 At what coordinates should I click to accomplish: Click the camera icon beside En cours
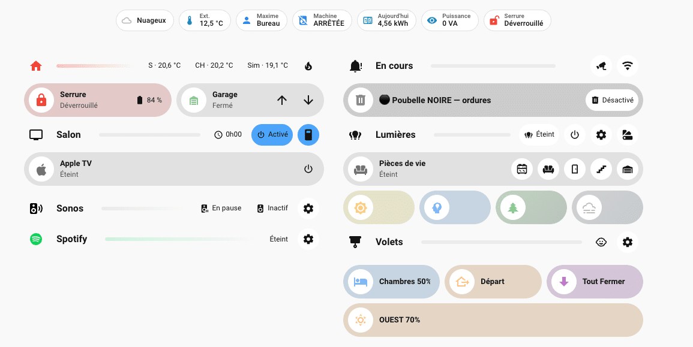pyautogui.click(x=601, y=66)
